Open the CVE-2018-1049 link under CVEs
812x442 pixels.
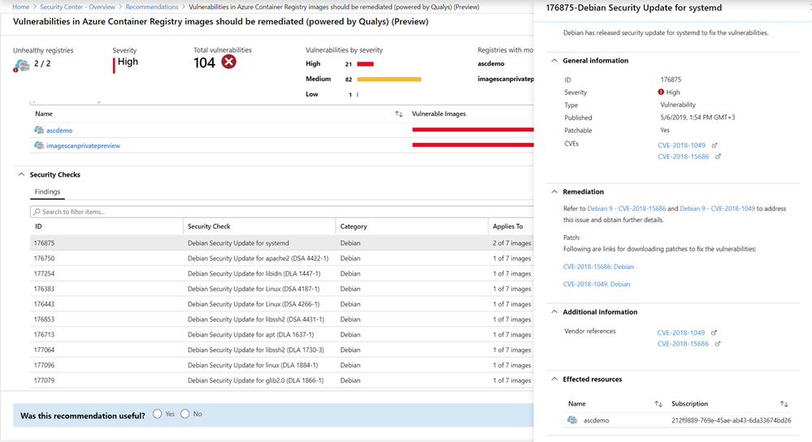point(681,145)
